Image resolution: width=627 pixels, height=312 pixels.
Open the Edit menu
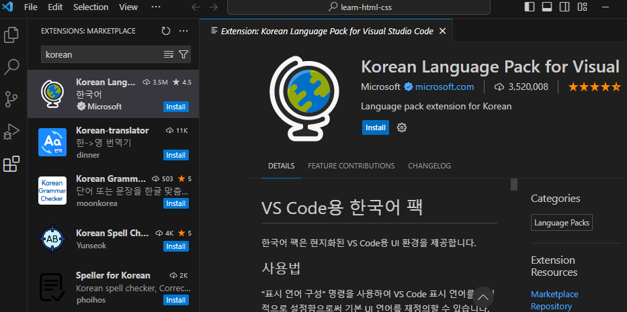(55, 7)
